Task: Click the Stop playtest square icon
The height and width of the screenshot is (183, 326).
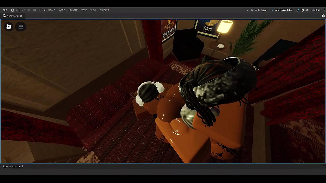Action: pyautogui.click(x=35, y=10)
